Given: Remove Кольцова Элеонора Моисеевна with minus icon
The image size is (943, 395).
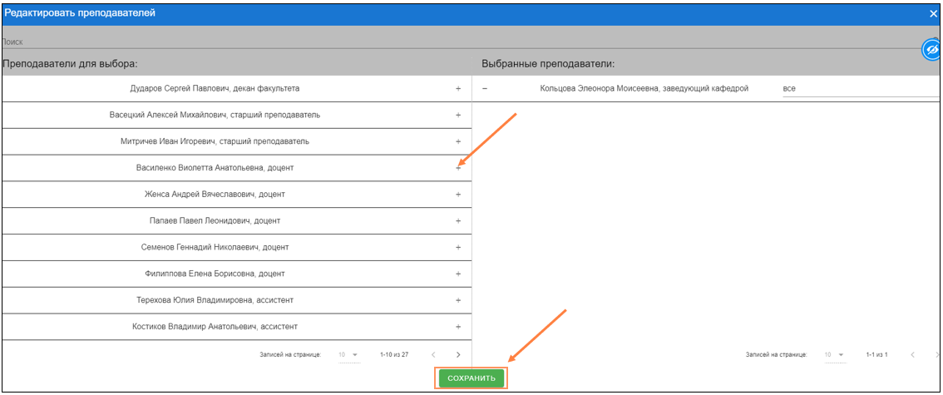Looking at the screenshot, I should [485, 88].
